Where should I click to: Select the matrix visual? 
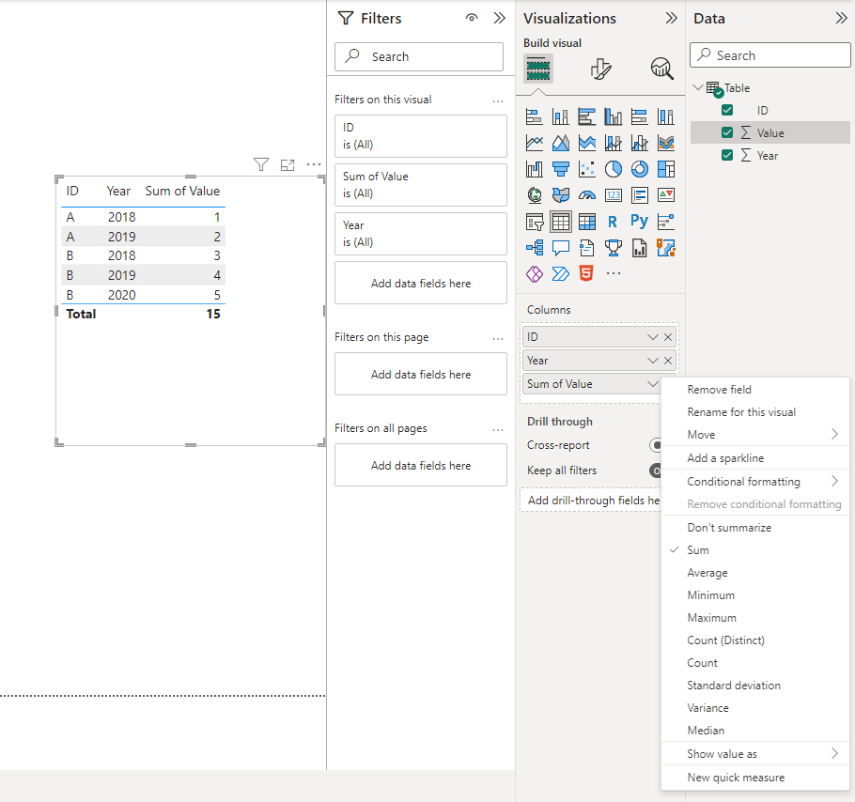click(586, 222)
